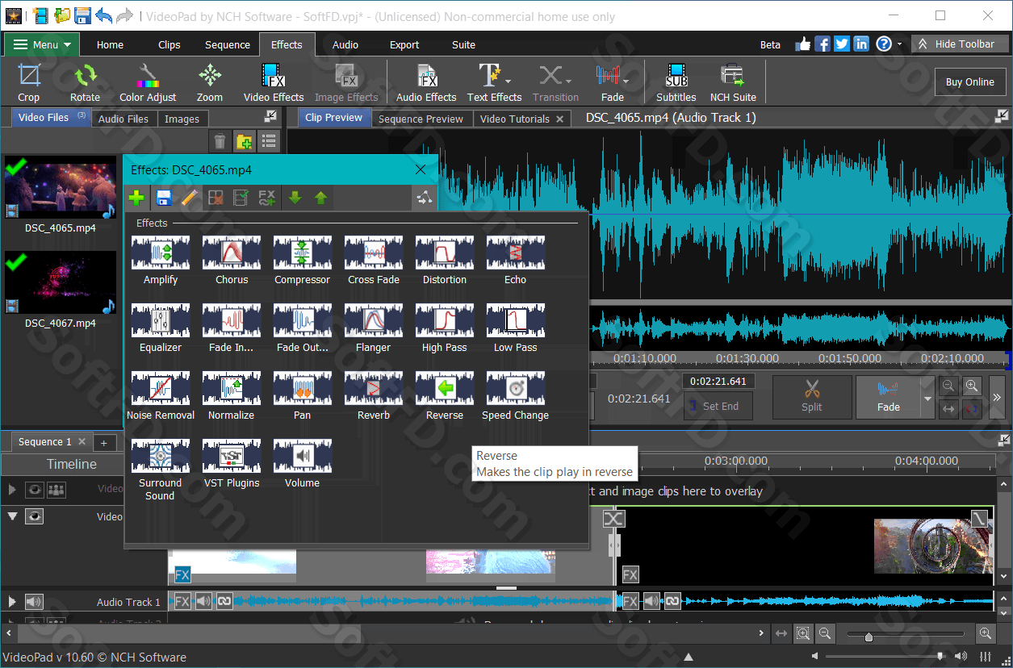This screenshot has width=1013, height=668.
Task: Select the Speed Change effect
Action: click(516, 396)
